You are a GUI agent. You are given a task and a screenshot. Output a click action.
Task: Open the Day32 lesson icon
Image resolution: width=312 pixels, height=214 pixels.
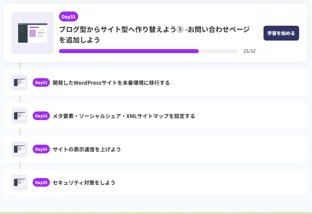point(19,82)
